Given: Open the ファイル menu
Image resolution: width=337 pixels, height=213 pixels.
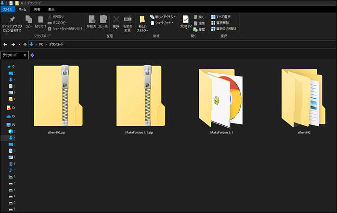Looking at the screenshot, I should tap(8, 9).
